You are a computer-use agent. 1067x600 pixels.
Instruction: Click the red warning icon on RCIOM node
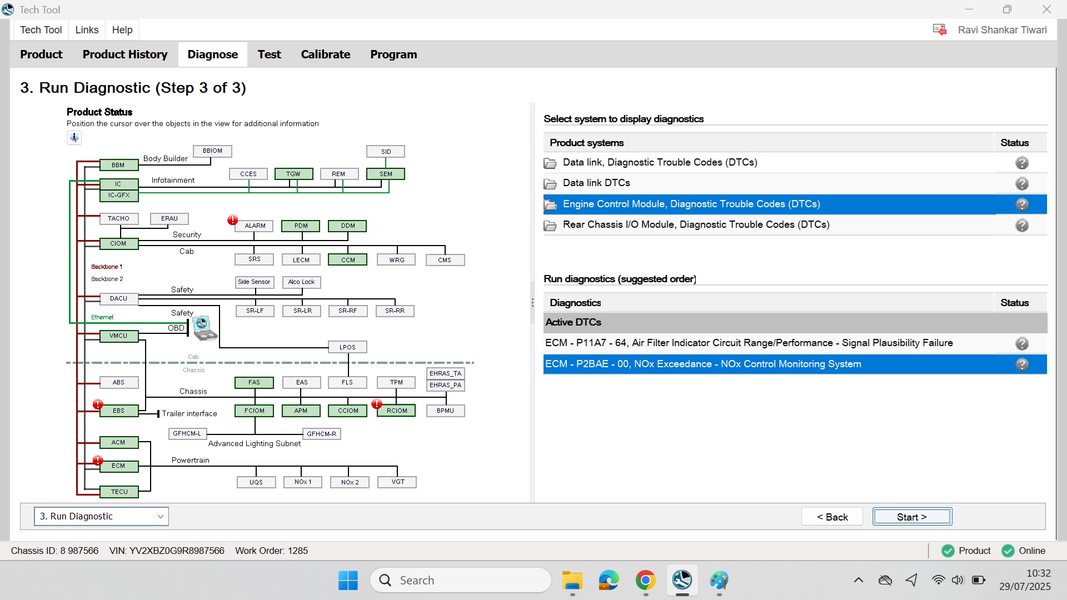click(x=377, y=404)
